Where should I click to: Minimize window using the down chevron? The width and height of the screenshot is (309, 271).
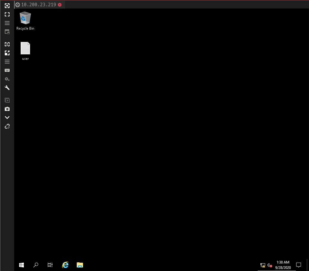tap(7, 118)
